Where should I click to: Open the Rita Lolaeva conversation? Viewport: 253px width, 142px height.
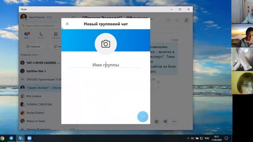click(x=41, y=96)
